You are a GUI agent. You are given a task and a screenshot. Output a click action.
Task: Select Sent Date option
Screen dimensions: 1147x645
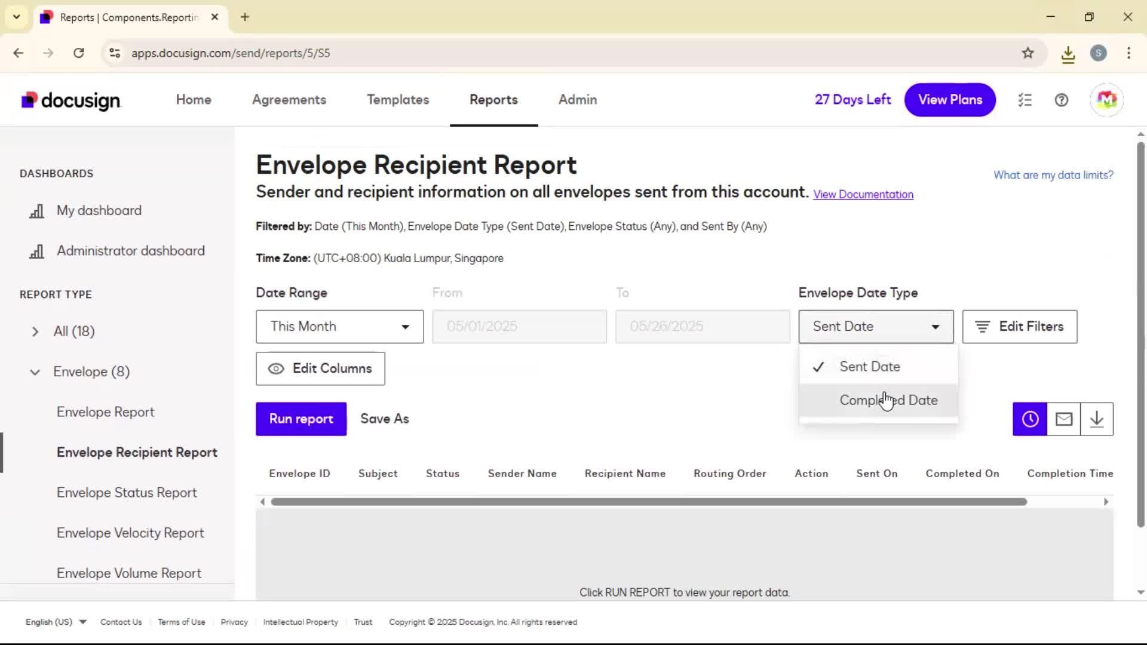click(879, 367)
